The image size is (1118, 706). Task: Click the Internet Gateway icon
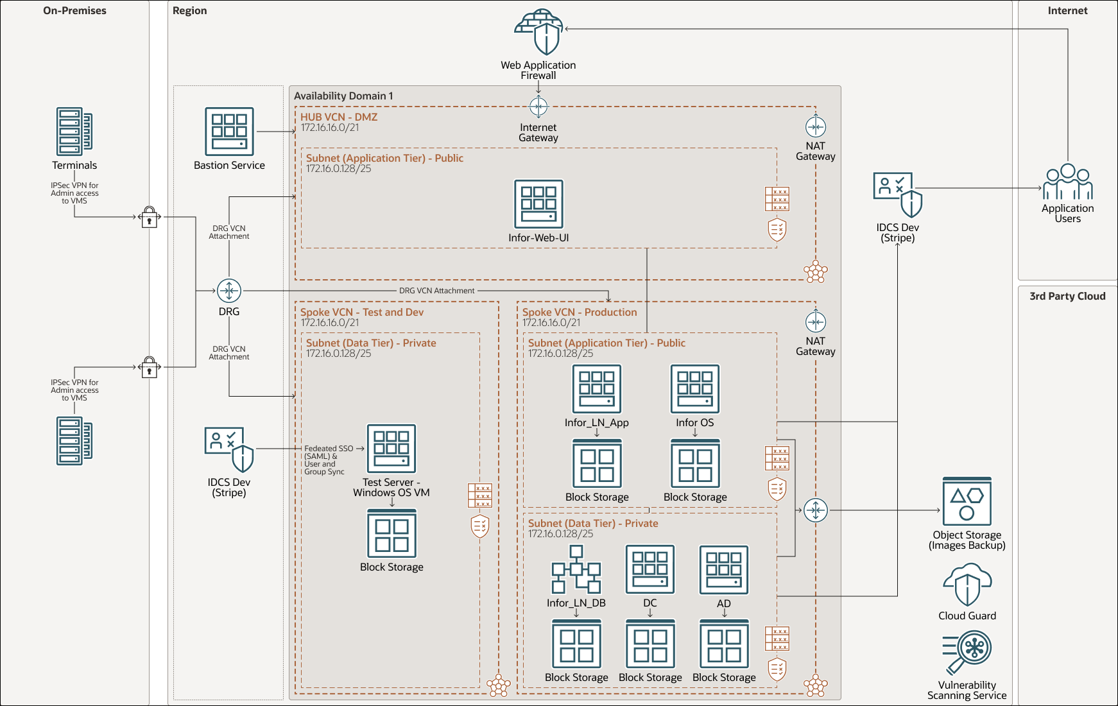pyautogui.click(x=538, y=107)
